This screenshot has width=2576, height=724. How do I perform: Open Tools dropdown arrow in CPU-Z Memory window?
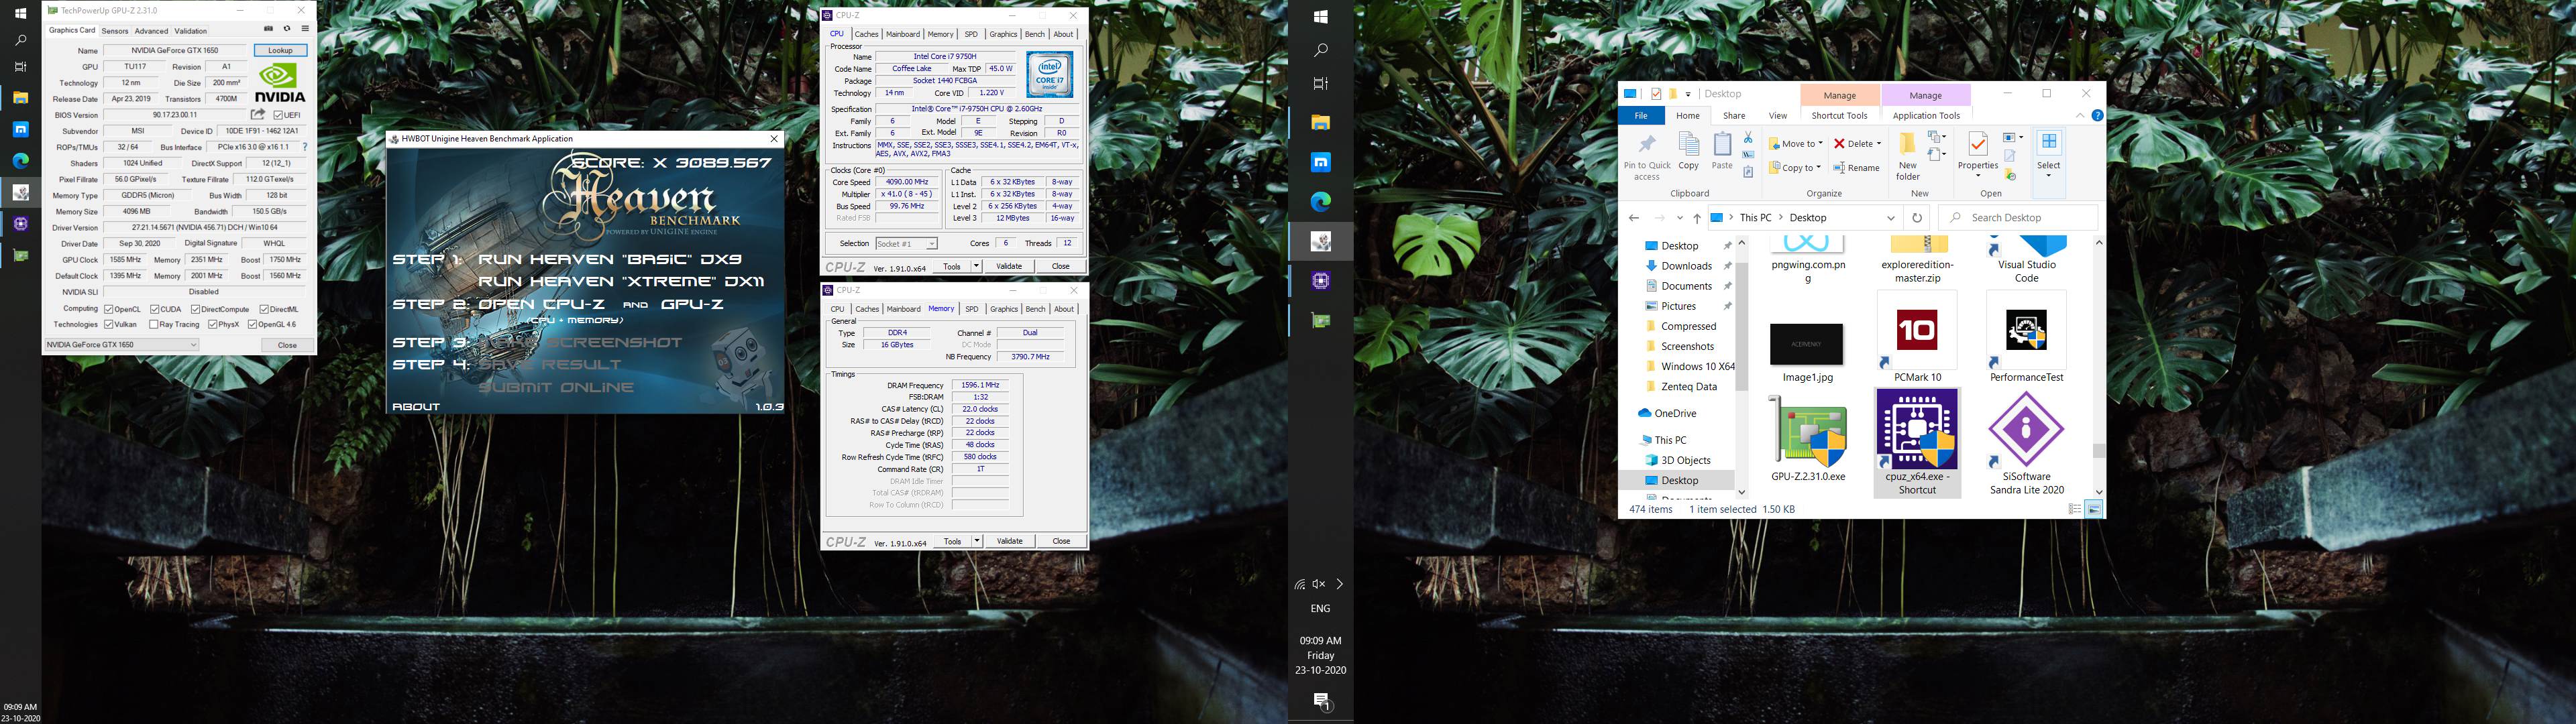pyautogui.click(x=976, y=541)
